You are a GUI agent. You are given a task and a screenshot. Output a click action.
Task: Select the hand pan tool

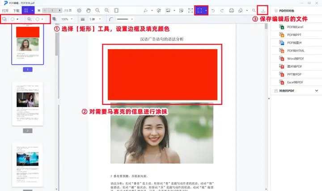88,10
